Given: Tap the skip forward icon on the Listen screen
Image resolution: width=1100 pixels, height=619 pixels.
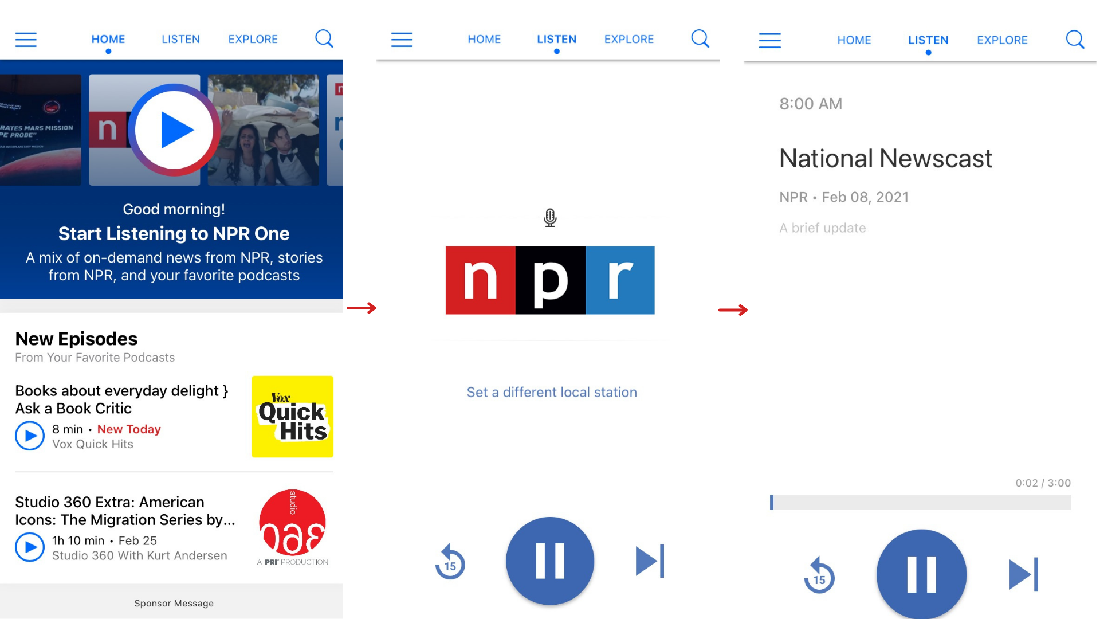Looking at the screenshot, I should click(x=649, y=561).
